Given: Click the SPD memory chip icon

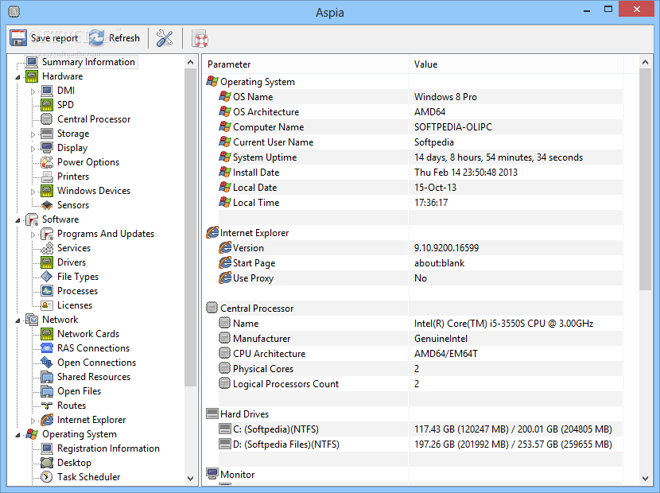Looking at the screenshot, I should (47, 105).
